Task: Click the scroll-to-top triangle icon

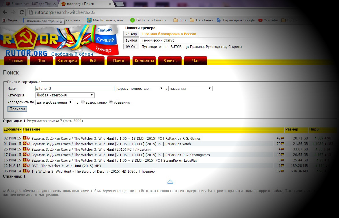Action: tap(170, 182)
